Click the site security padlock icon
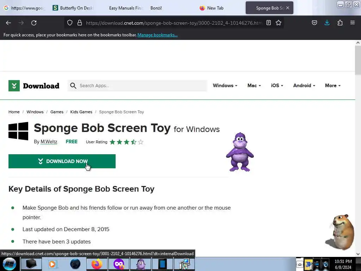Screen dimensions: 361x271 (x=80, y=23)
